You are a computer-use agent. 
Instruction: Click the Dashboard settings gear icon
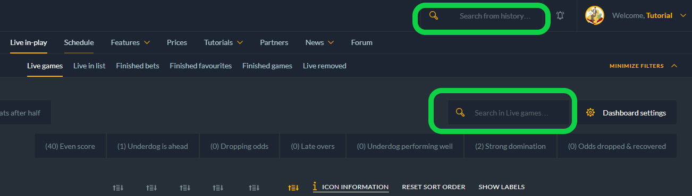(x=590, y=112)
